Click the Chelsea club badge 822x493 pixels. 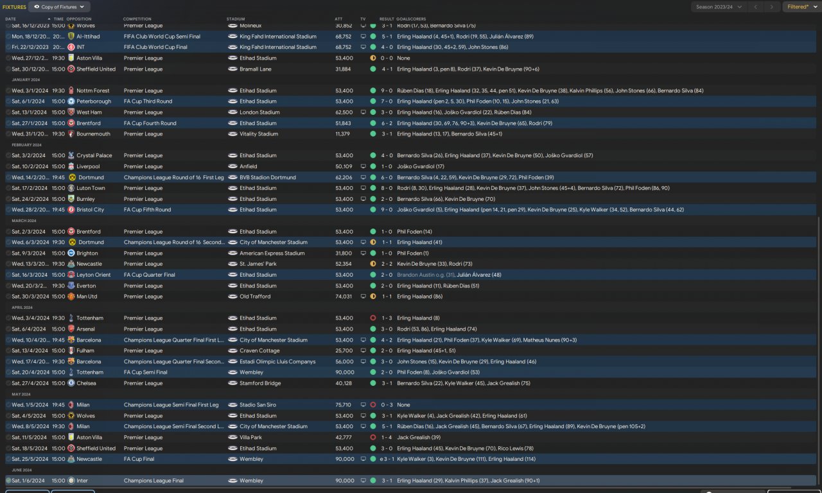pyautogui.click(x=71, y=383)
